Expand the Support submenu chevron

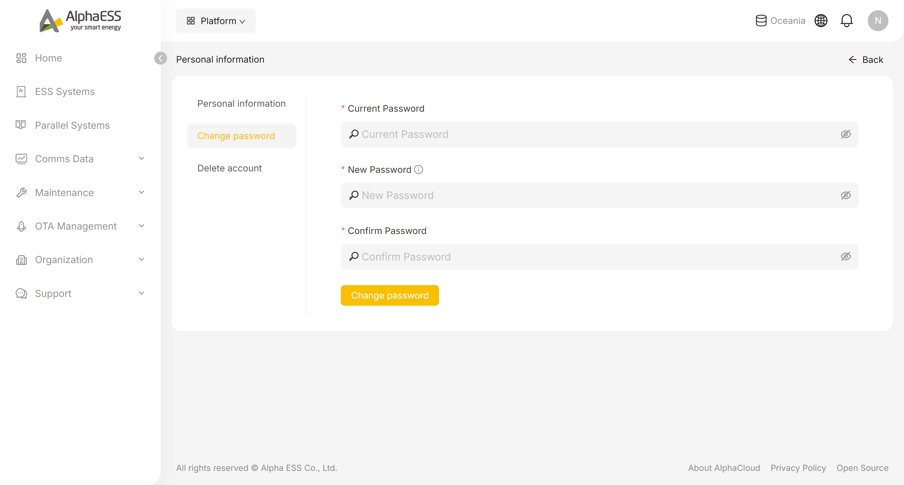click(x=142, y=293)
